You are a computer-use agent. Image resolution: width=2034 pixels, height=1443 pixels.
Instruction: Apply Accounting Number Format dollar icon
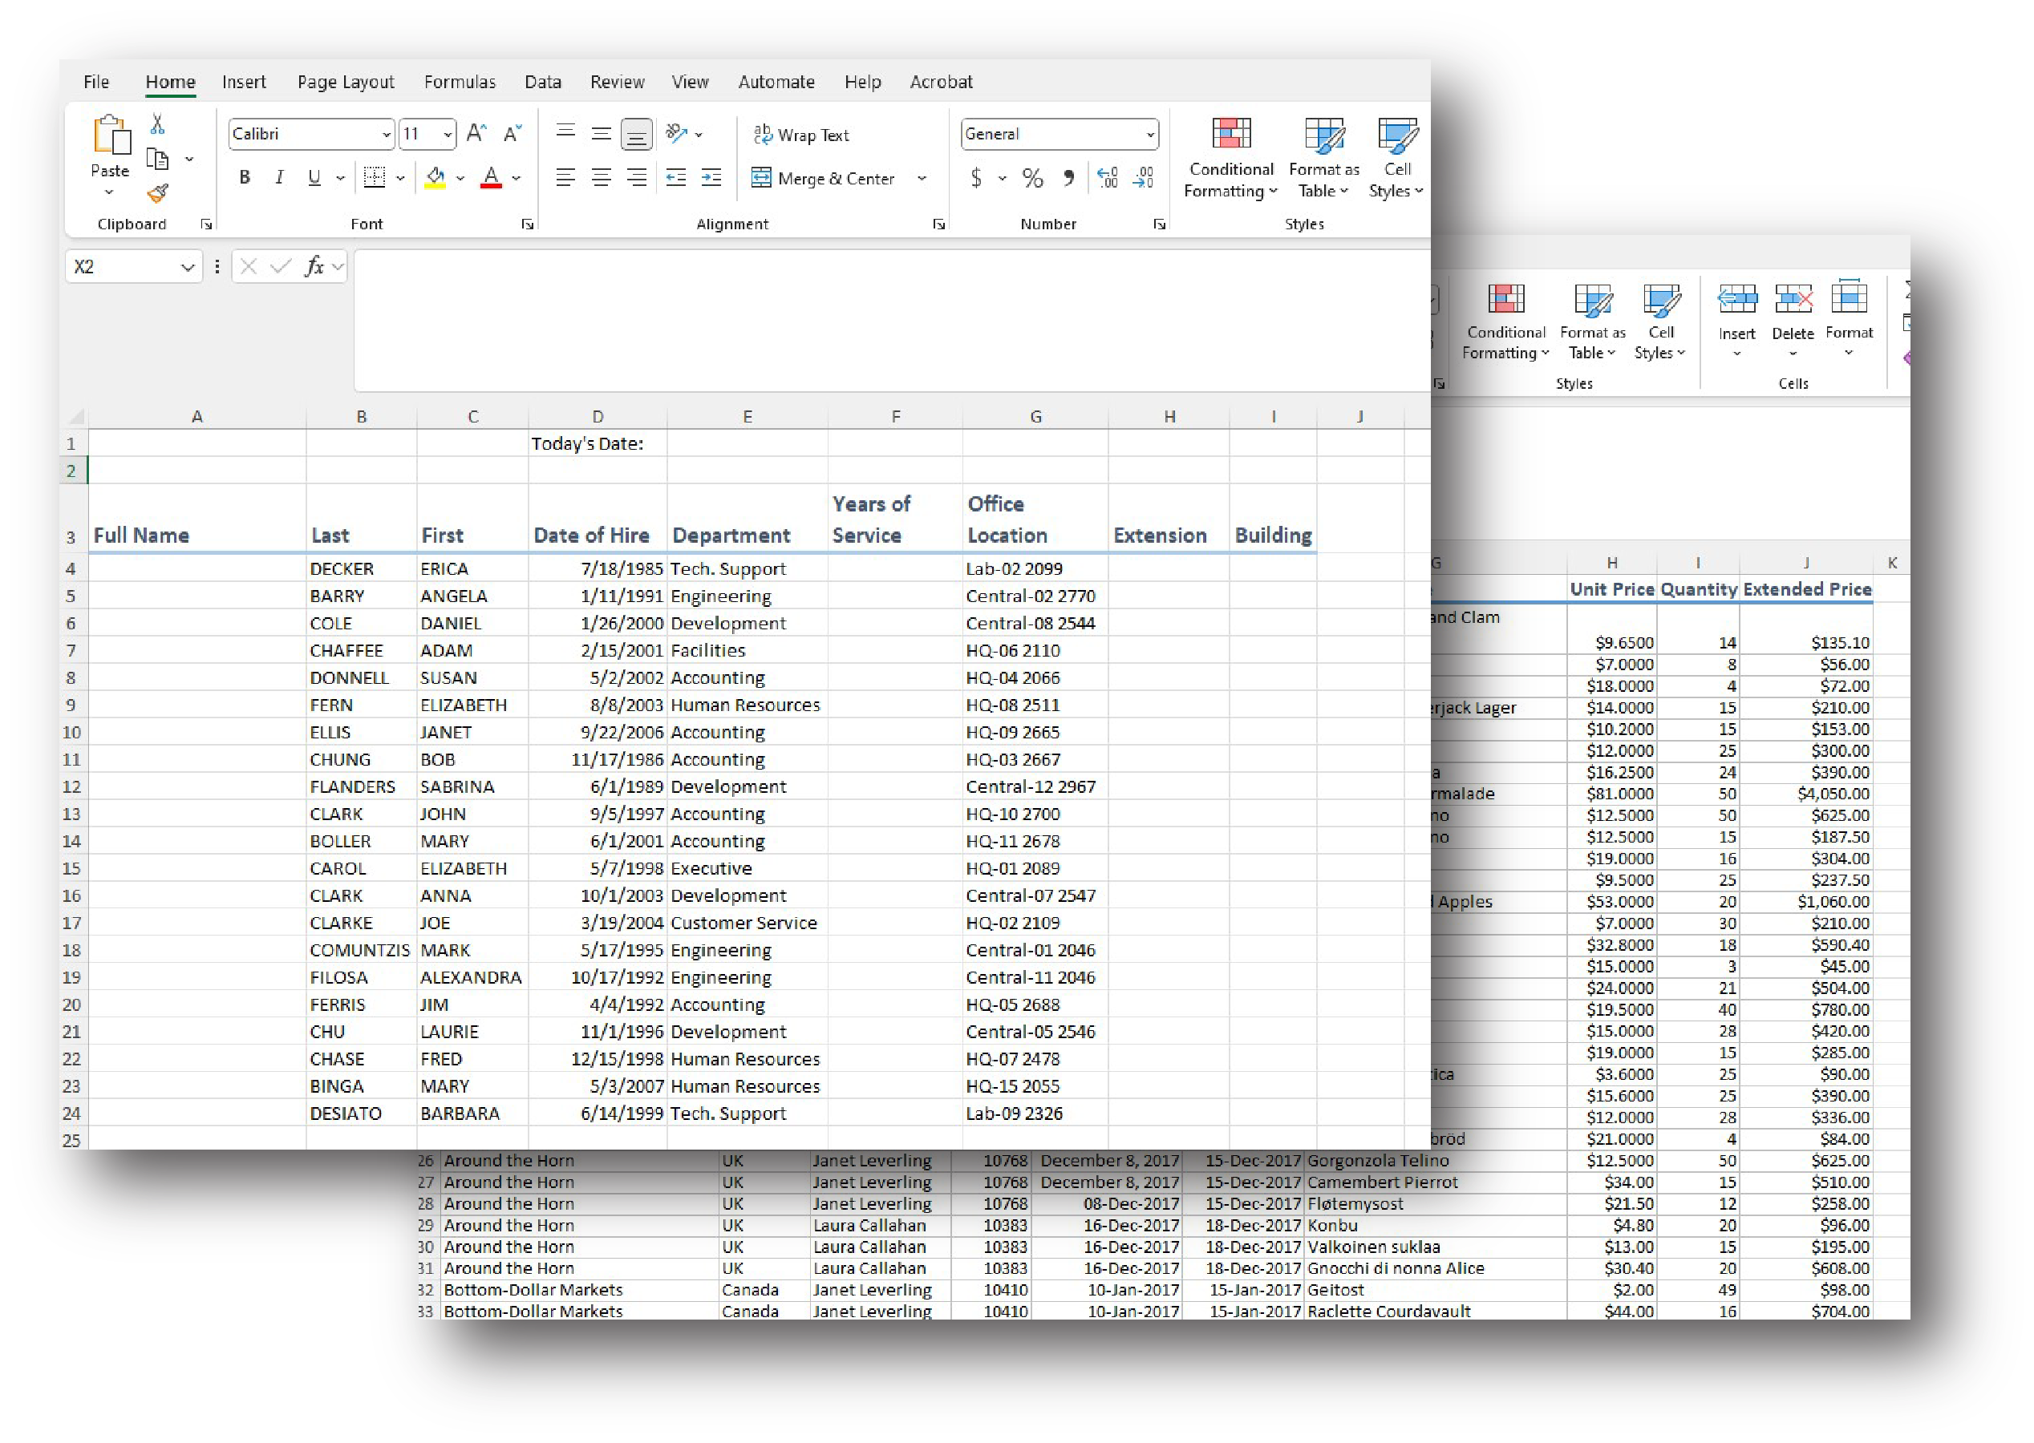976,179
